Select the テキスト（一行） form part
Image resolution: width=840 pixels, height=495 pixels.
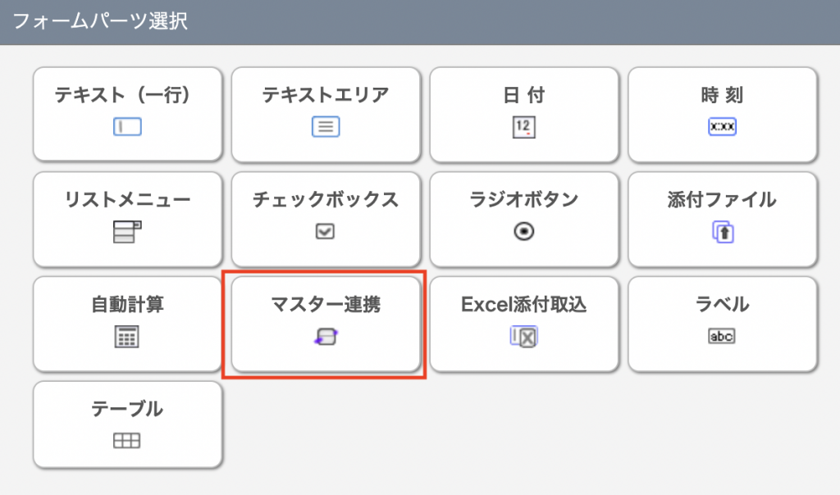[127, 114]
